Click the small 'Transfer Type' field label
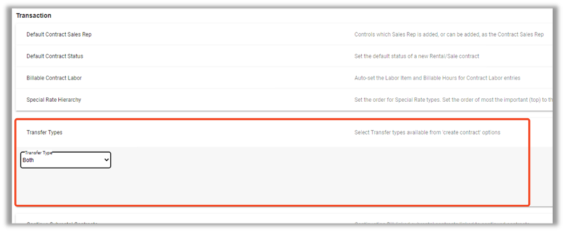 (x=39, y=153)
